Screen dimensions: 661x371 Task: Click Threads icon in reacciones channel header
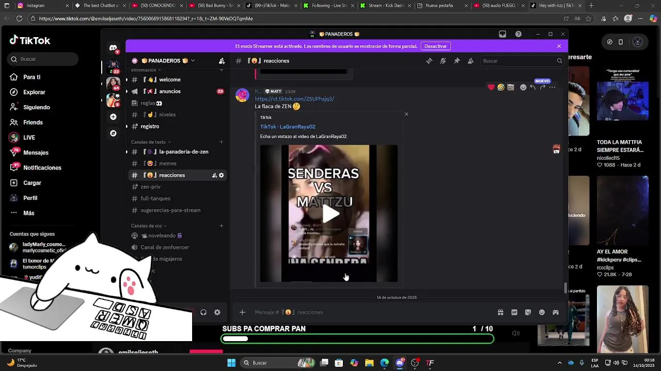point(429,61)
